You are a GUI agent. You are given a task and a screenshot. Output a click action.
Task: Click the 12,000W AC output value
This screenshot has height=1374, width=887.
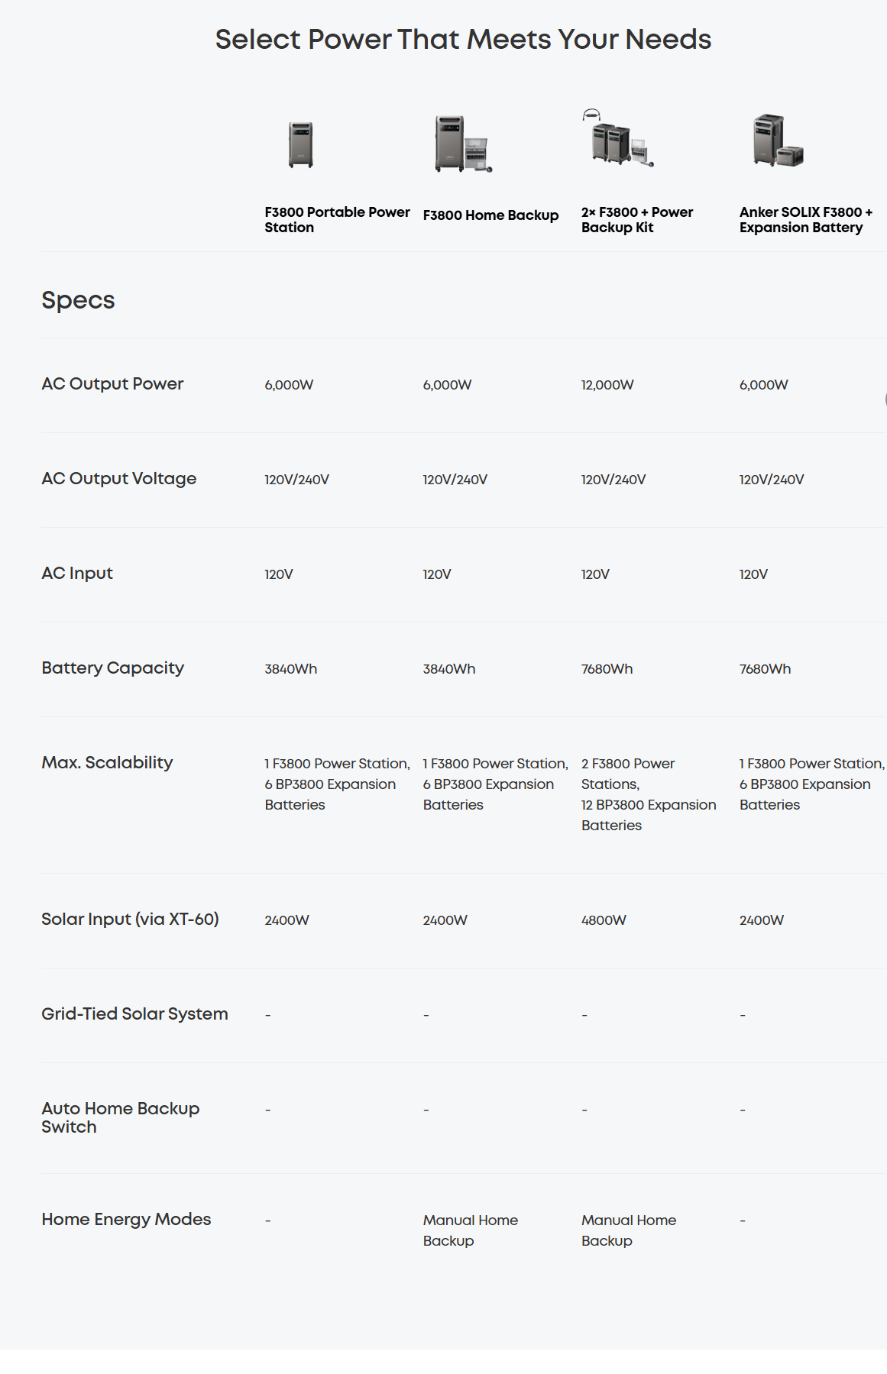pyautogui.click(x=607, y=385)
